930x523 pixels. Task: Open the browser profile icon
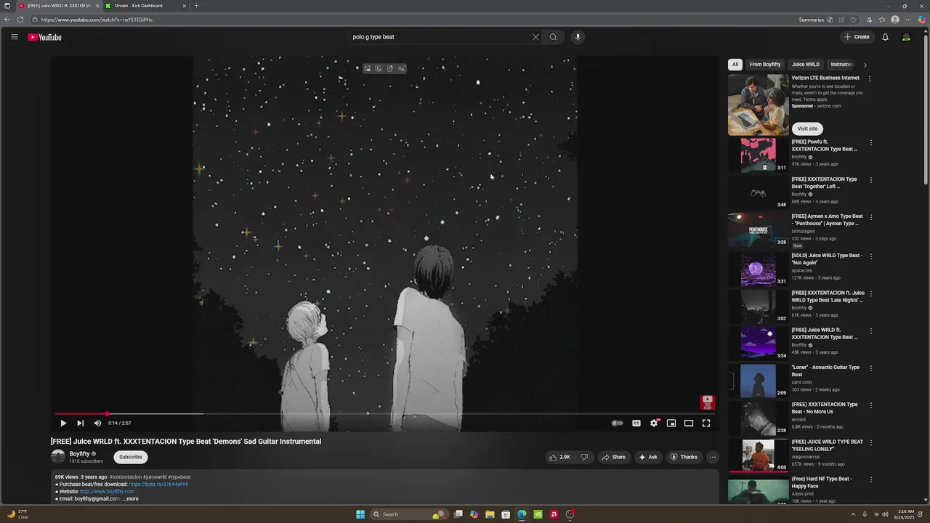click(x=895, y=20)
